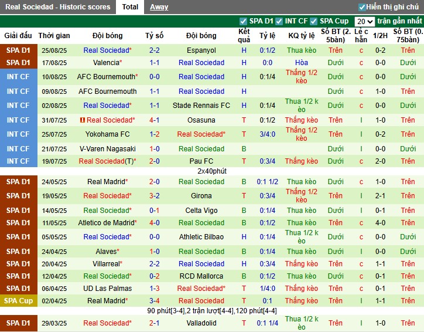Screen dimensions: 424x332
Task: Click the date 02/04/25
Action: point(54,301)
